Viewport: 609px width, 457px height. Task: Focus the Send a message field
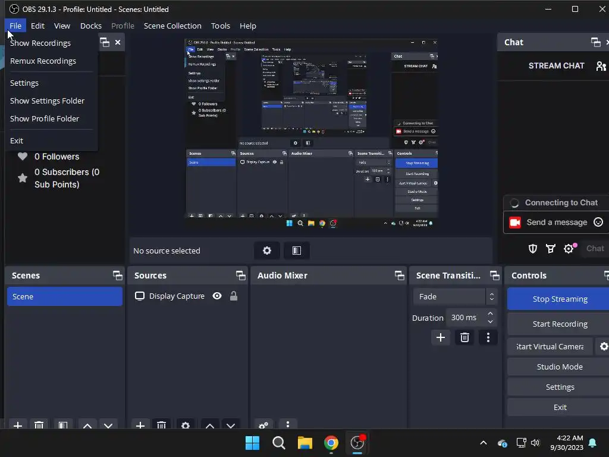pos(557,222)
